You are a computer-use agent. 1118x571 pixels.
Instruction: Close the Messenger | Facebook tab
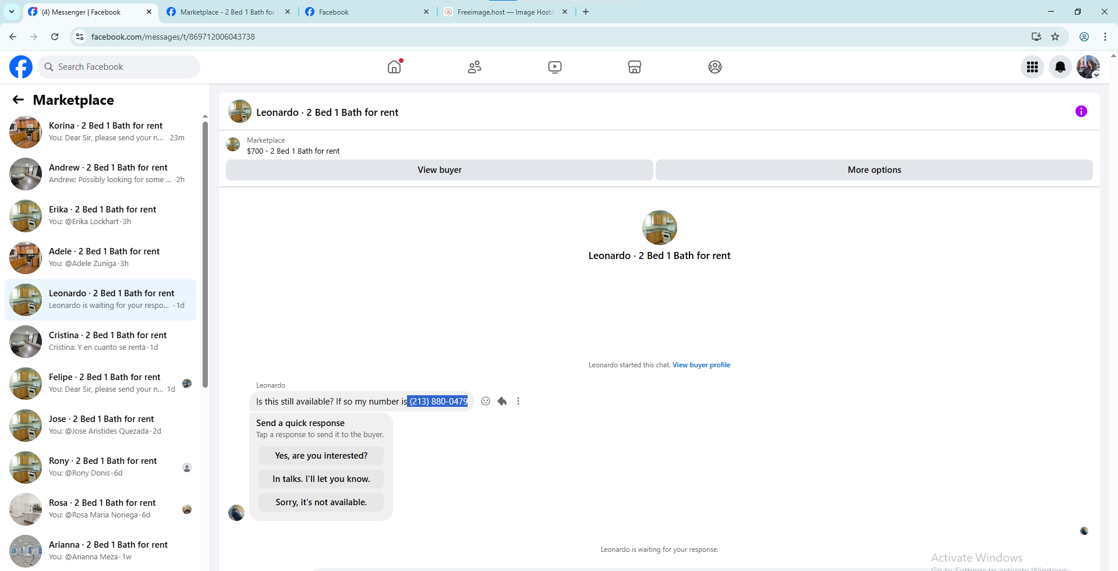149,12
